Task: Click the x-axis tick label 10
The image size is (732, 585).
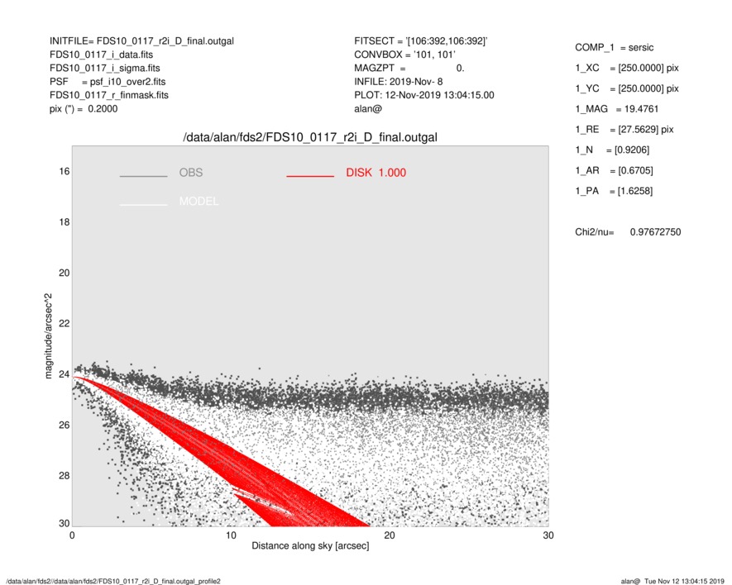Action: pos(231,535)
